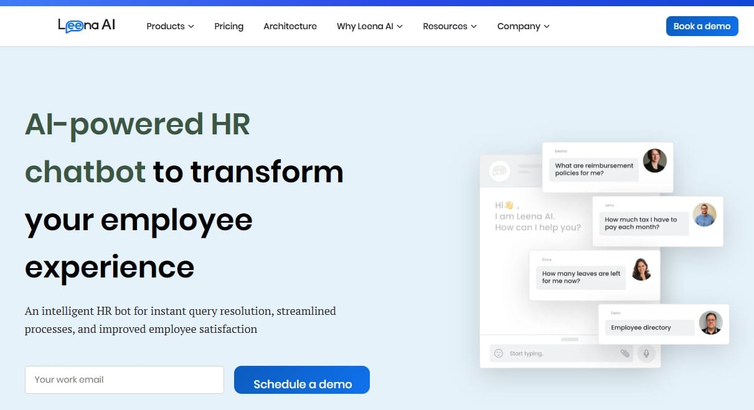The image size is (754, 410).
Task: Select the How much tax question bubble
Action: coord(643,223)
